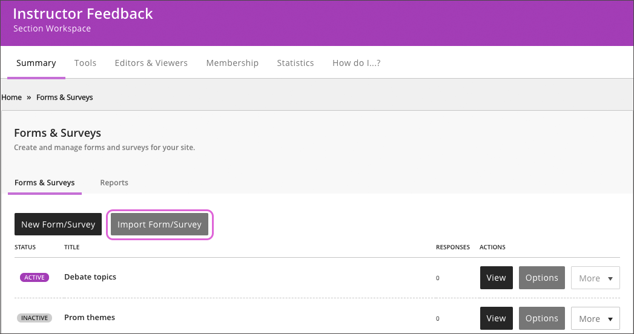Click the response count for Prom themes
This screenshot has width=634, height=334.
[437, 318]
